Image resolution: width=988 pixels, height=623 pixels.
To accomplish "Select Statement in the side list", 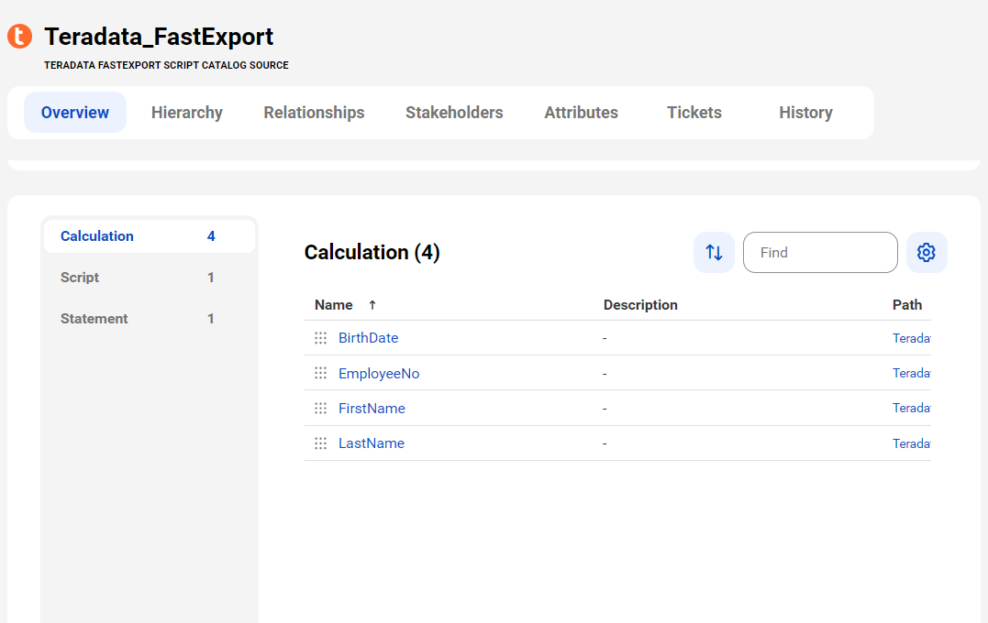I will point(150,319).
